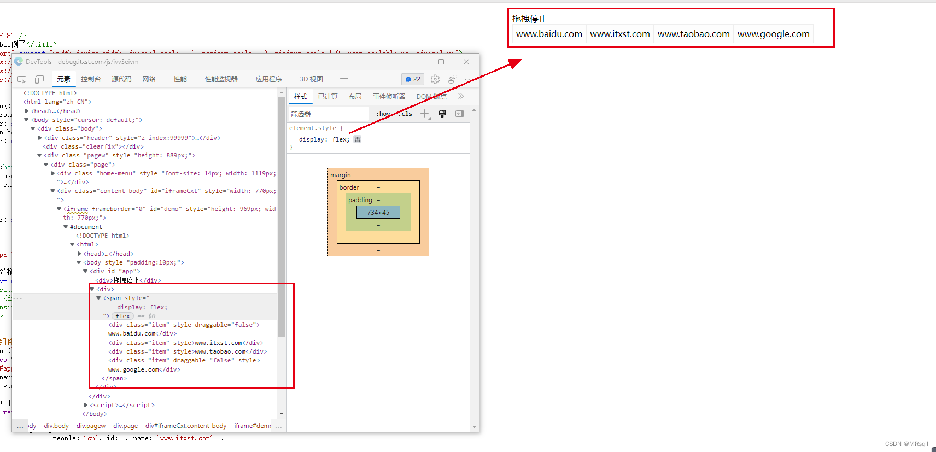Viewport: 936px width, 452px height.
Task: Collapse the body cursor: default node
Action: [26, 120]
